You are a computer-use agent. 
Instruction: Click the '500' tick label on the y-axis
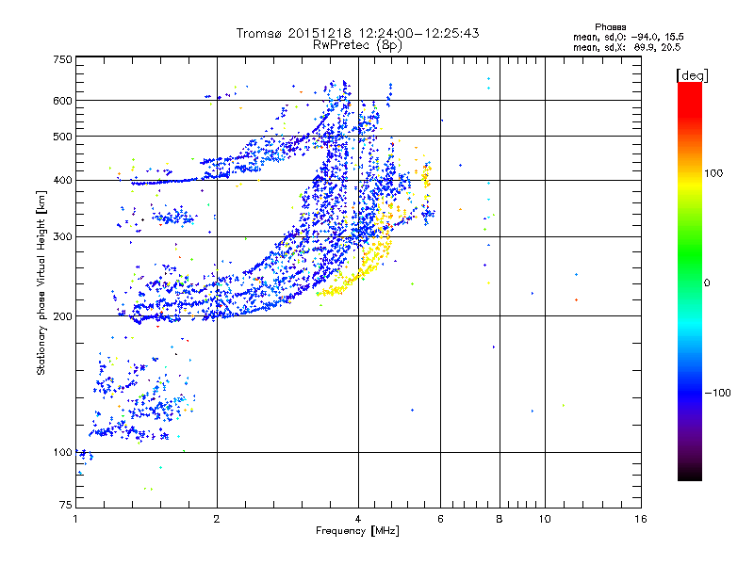pos(62,137)
